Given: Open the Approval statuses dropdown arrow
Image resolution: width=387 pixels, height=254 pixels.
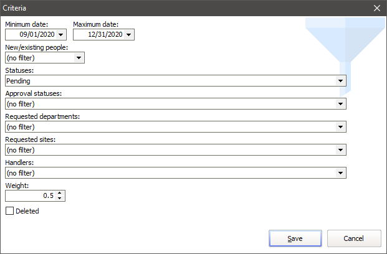Looking at the screenshot, I should pos(340,104).
